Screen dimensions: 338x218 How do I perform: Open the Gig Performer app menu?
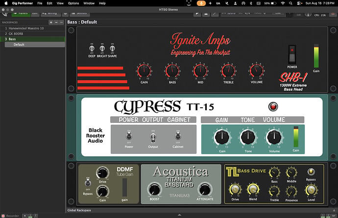23,3
